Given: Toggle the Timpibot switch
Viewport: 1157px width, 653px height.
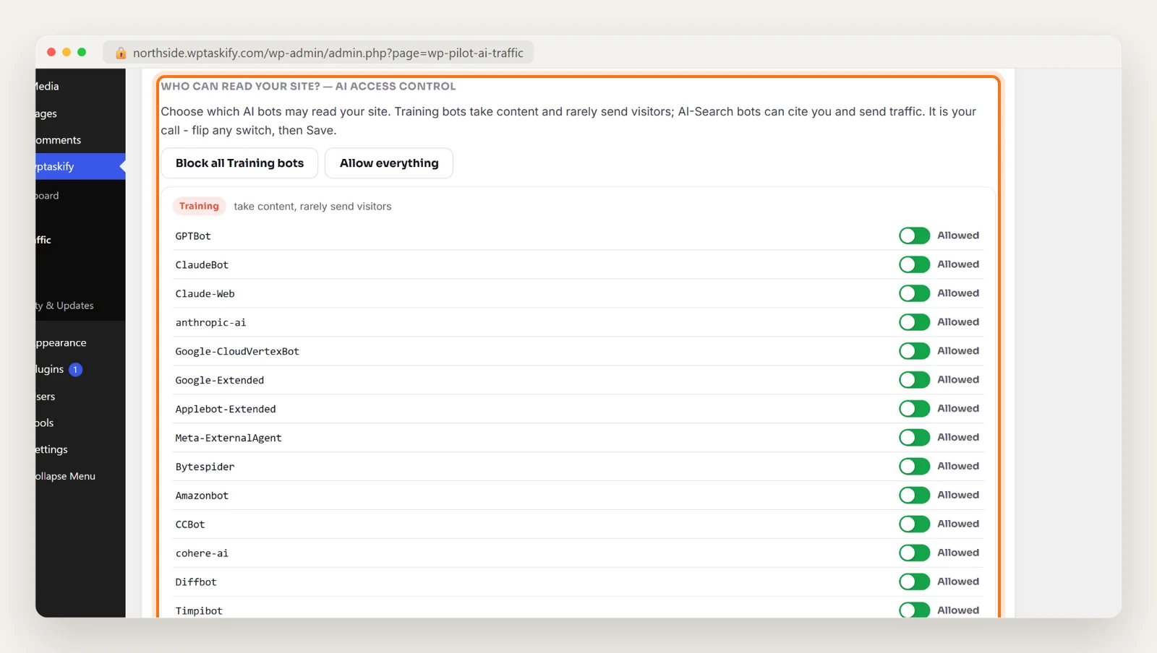Looking at the screenshot, I should pyautogui.click(x=914, y=610).
